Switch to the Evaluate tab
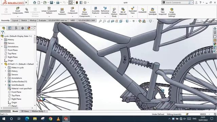The height and width of the screenshot is (122, 217). (42, 20)
